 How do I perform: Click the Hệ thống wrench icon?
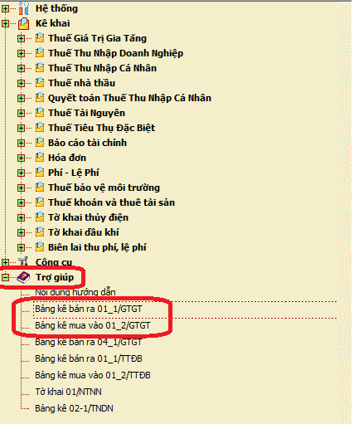[24, 8]
